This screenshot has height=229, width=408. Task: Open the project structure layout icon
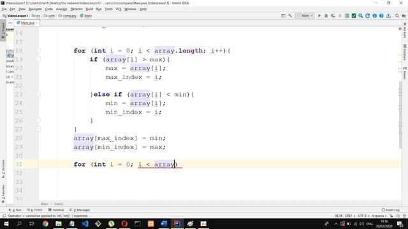point(283,16)
